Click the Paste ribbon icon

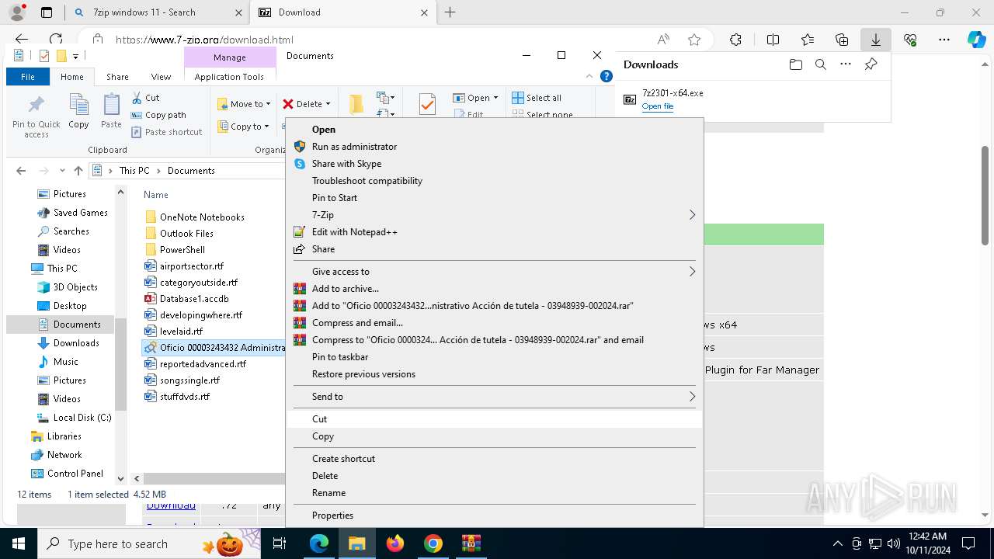coord(111,111)
